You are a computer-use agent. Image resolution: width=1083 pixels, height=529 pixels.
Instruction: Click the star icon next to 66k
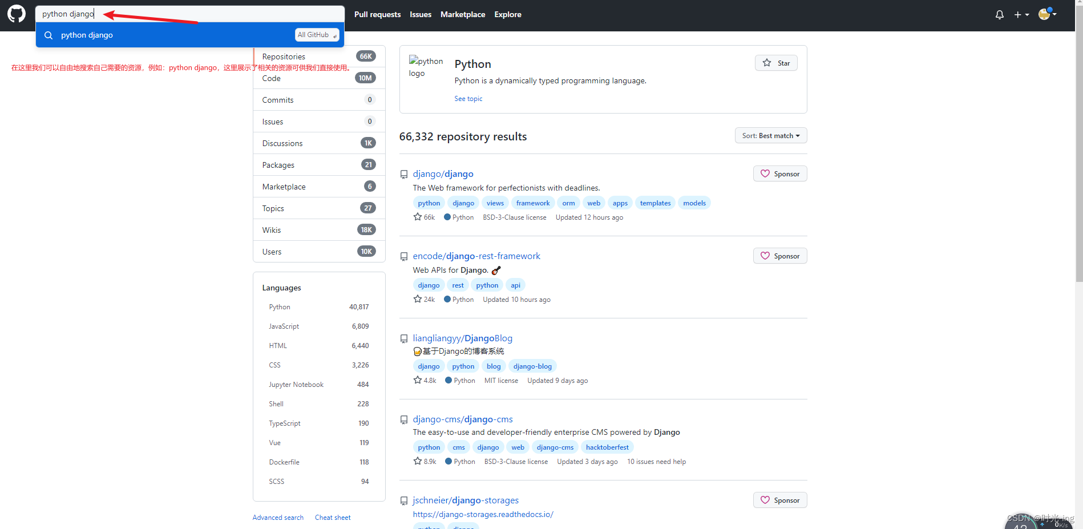click(418, 217)
